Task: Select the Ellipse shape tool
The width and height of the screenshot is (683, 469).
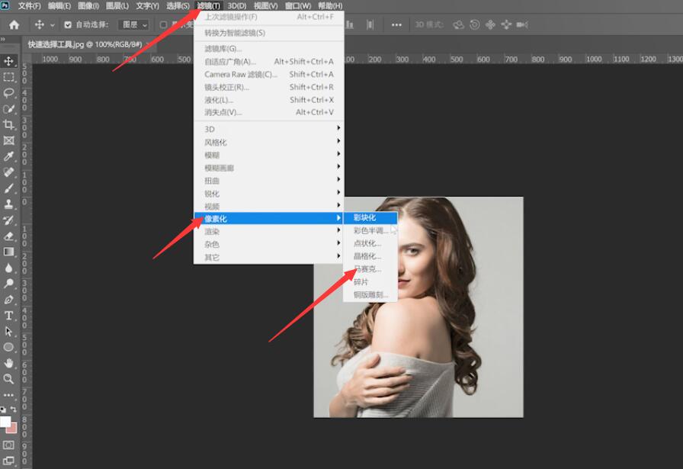Action: point(8,347)
